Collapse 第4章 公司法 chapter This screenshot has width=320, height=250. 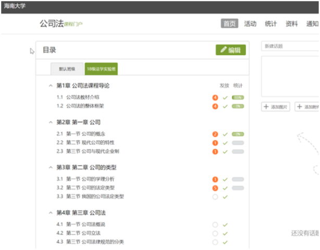[51, 213]
